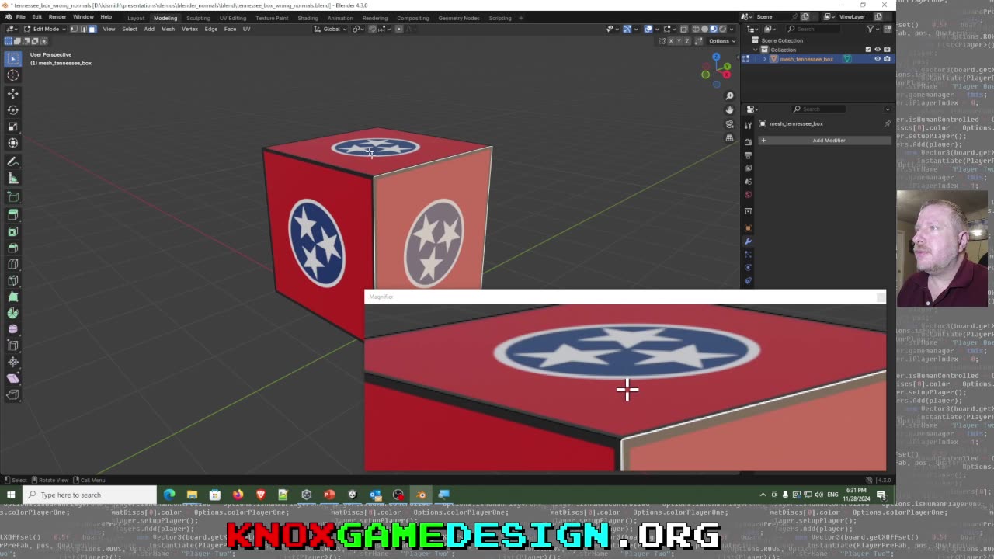Open the Modifiers wrench properties tab
This screenshot has height=559, width=994.
click(748, 241)
